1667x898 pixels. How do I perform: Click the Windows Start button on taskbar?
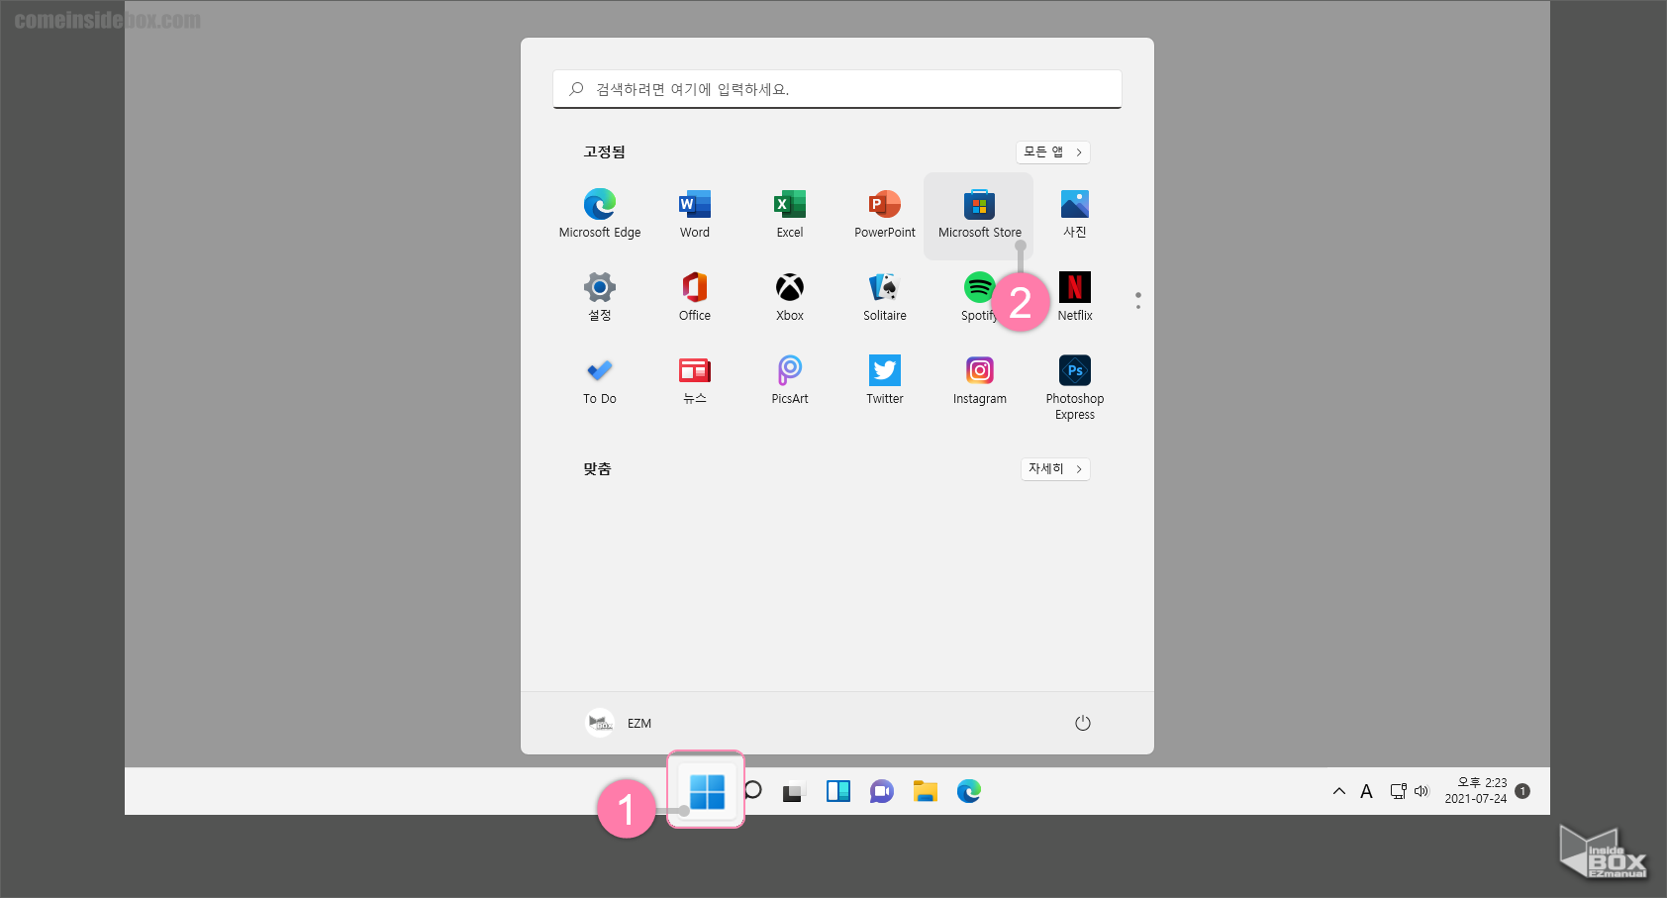(x=707, y=791)
